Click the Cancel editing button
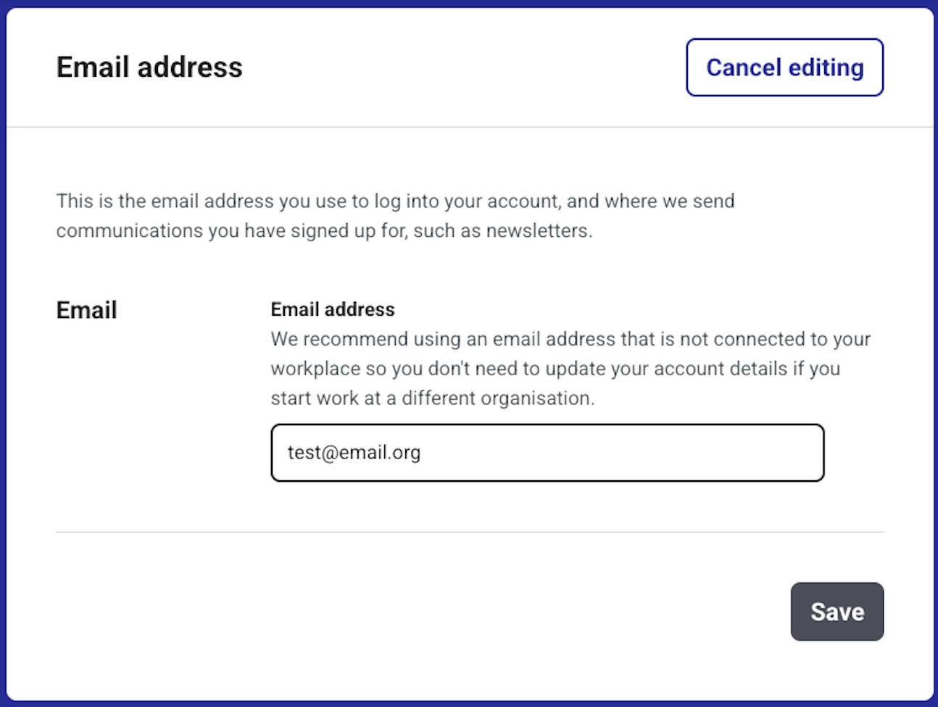Viewport: 938px width, 707px height. pyautogui.click(x=784, y=67)
